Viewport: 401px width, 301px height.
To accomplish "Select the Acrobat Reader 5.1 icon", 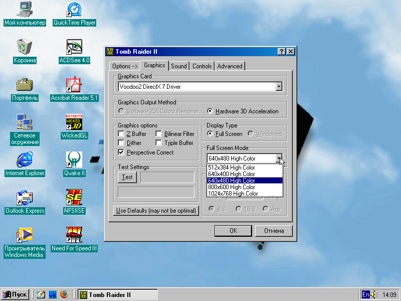I will [74, 85].
